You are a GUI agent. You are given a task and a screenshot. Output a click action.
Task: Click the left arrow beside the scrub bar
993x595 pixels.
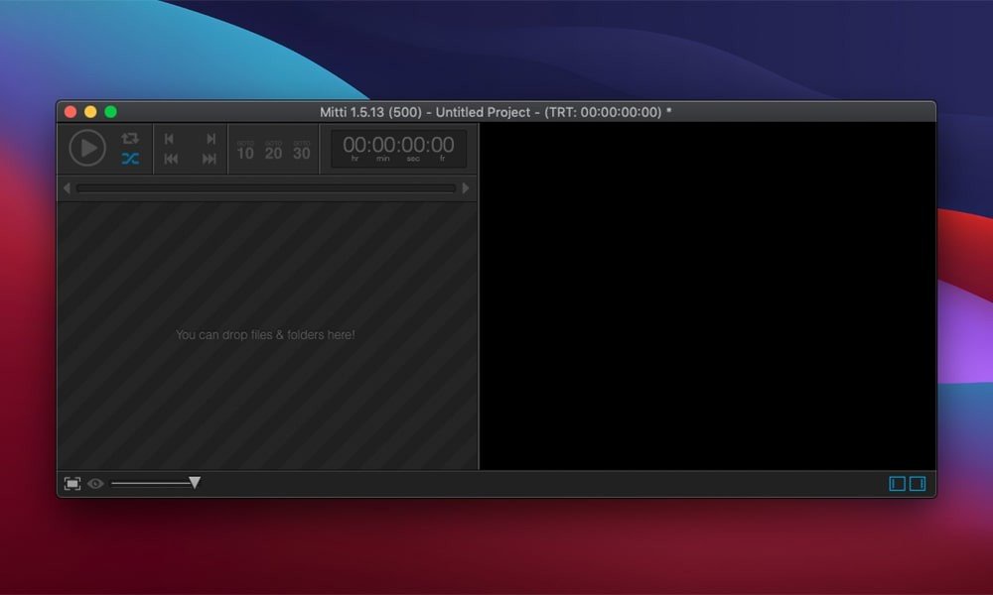tap(67, 187)
